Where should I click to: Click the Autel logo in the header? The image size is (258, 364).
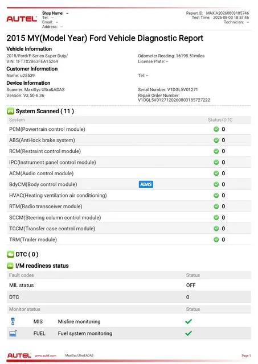click(22, 19)
